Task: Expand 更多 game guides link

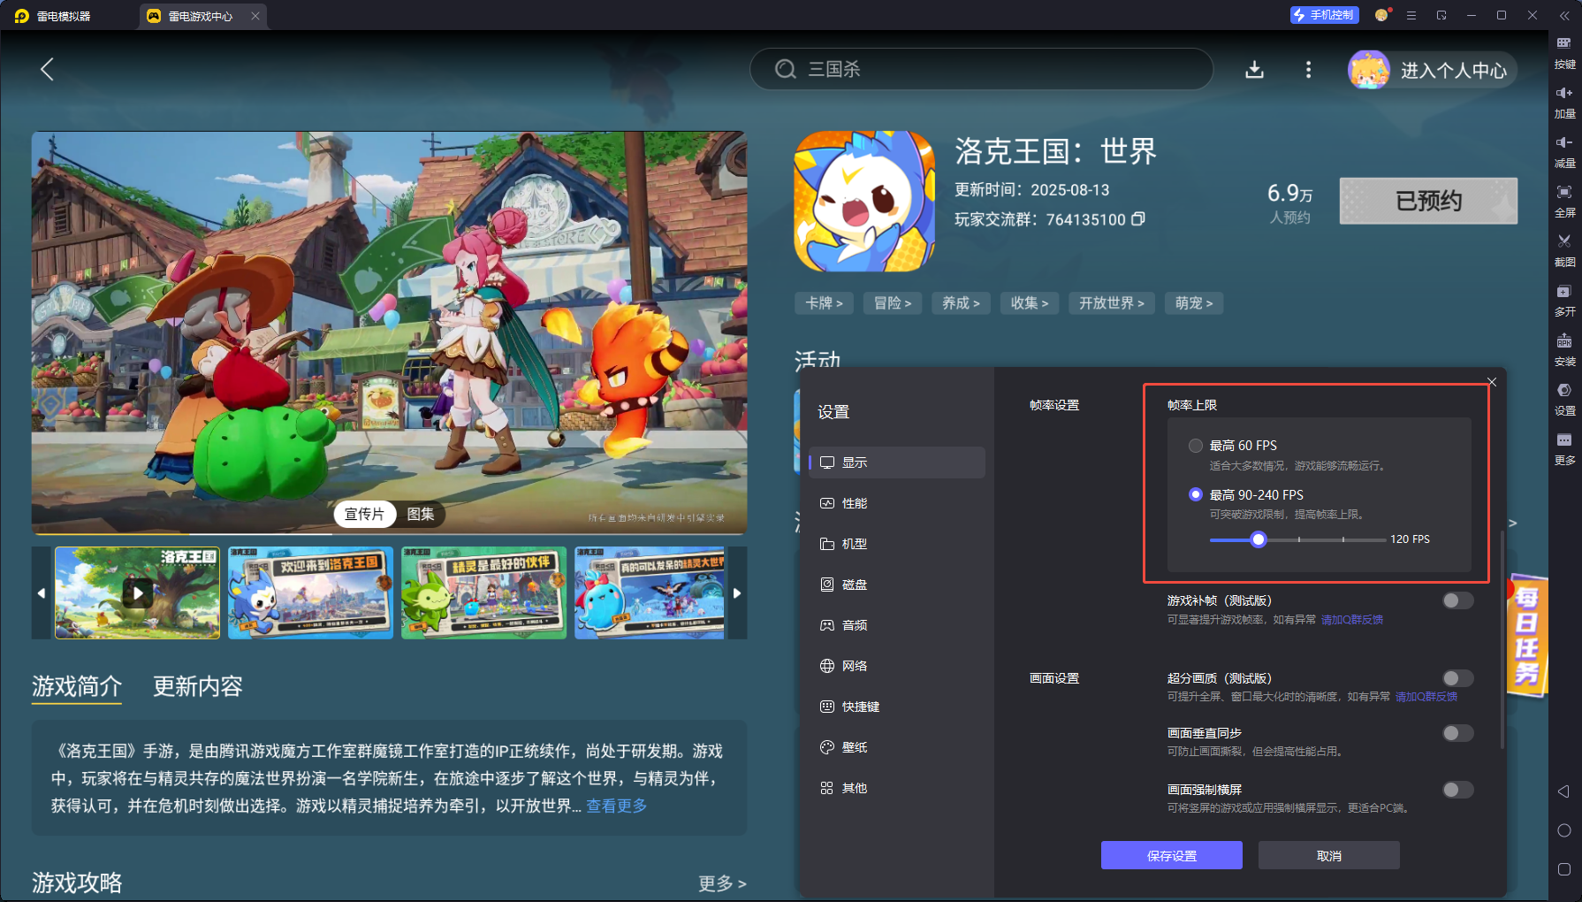Action: 721,883
